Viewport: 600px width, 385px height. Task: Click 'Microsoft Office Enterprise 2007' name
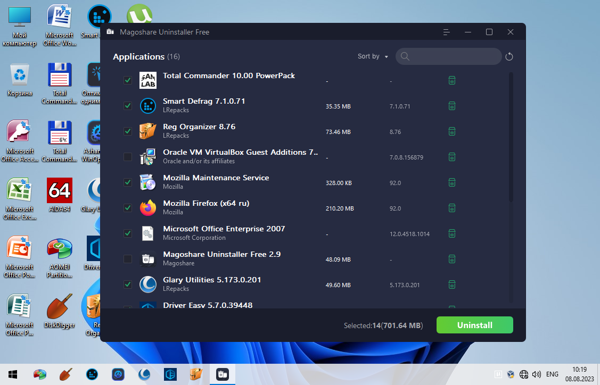[x=224, y=229]
